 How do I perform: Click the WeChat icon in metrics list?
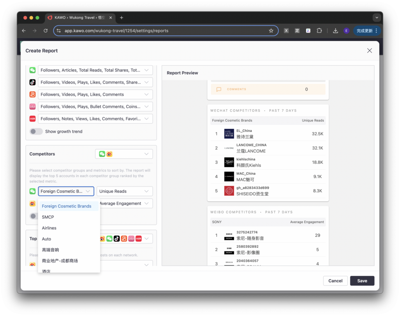pos(32,70)
